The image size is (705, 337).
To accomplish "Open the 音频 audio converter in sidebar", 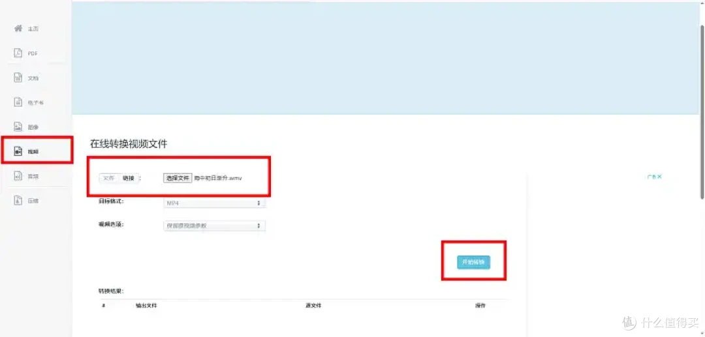I will click(27, 177).
